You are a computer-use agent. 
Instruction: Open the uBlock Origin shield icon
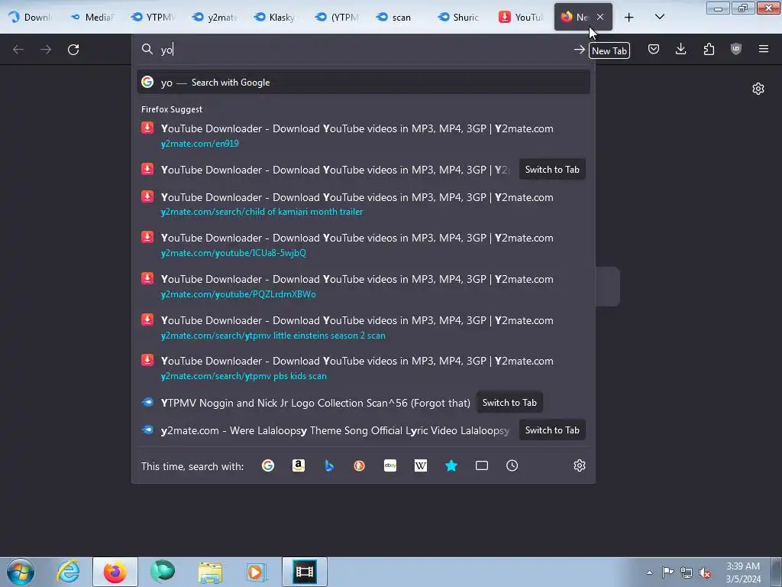pos(736,49)
